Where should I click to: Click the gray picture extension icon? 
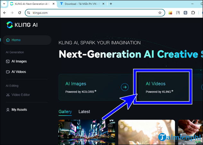[178, 13]
